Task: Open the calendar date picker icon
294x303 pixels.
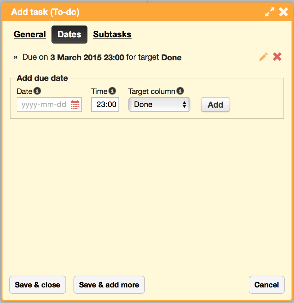Action: pos(75,105)
